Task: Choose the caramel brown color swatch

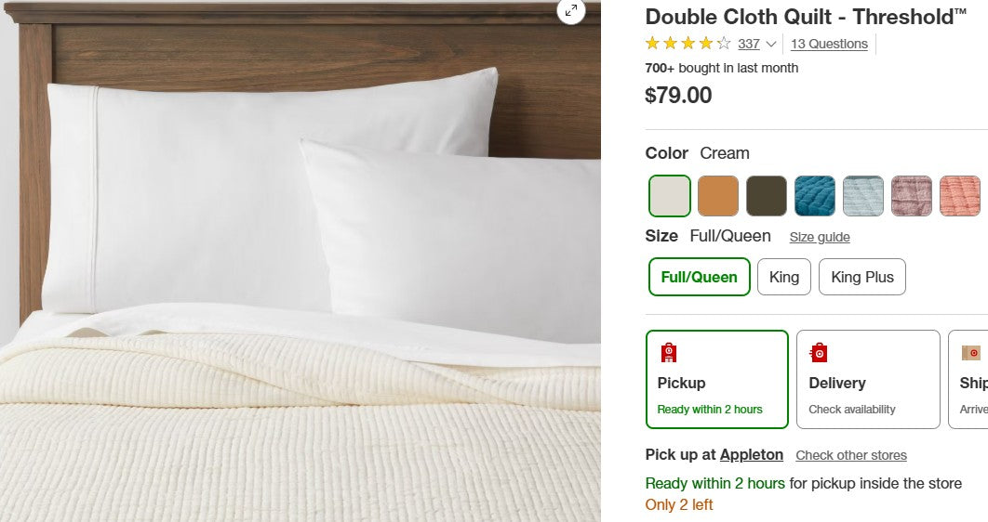Action: coord(718,196)
